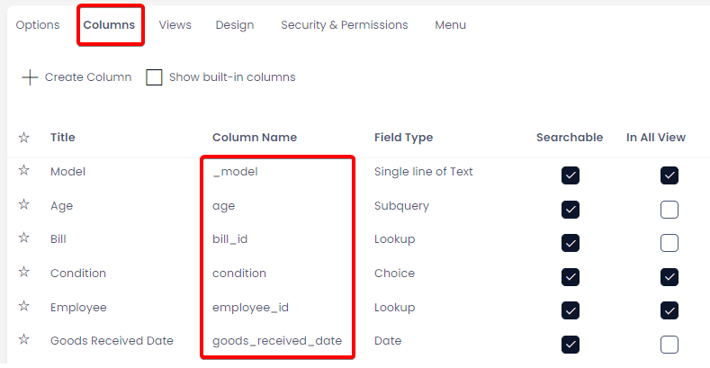The width and height of the screenshot is (710, 368).
Task: Enable Show built-in columns checkbox
Action: (x=154, y=77)
